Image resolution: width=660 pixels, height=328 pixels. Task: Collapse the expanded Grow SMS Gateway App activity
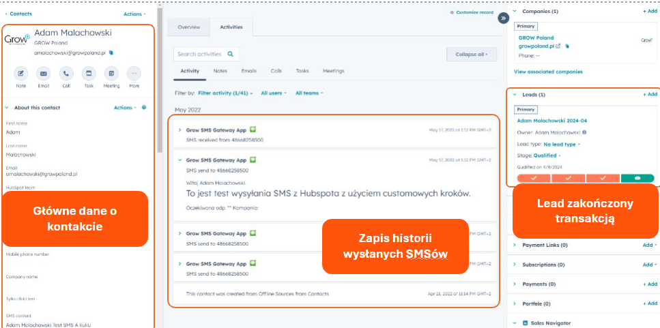(x=180, y=160)
